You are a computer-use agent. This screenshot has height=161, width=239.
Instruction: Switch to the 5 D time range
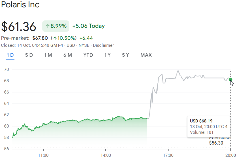point(29,55)
